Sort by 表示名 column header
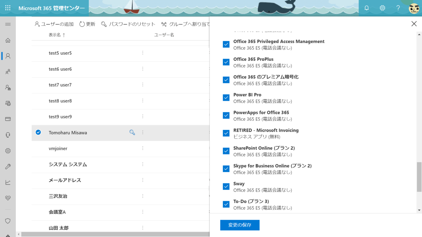This screenshot has width=422, height=237. tap(57, 35)
